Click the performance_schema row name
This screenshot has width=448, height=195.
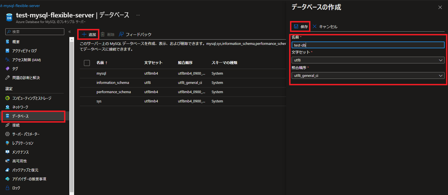[114, 92]
